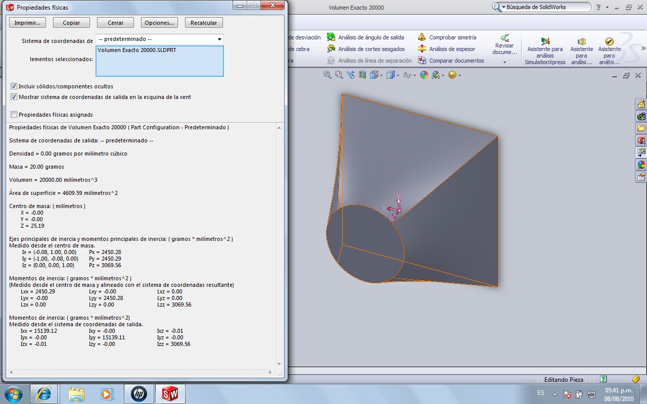Click the status bar help icon
Viewport: 647px width, 404px height.
pyautogui.click(x=603, y=379)
